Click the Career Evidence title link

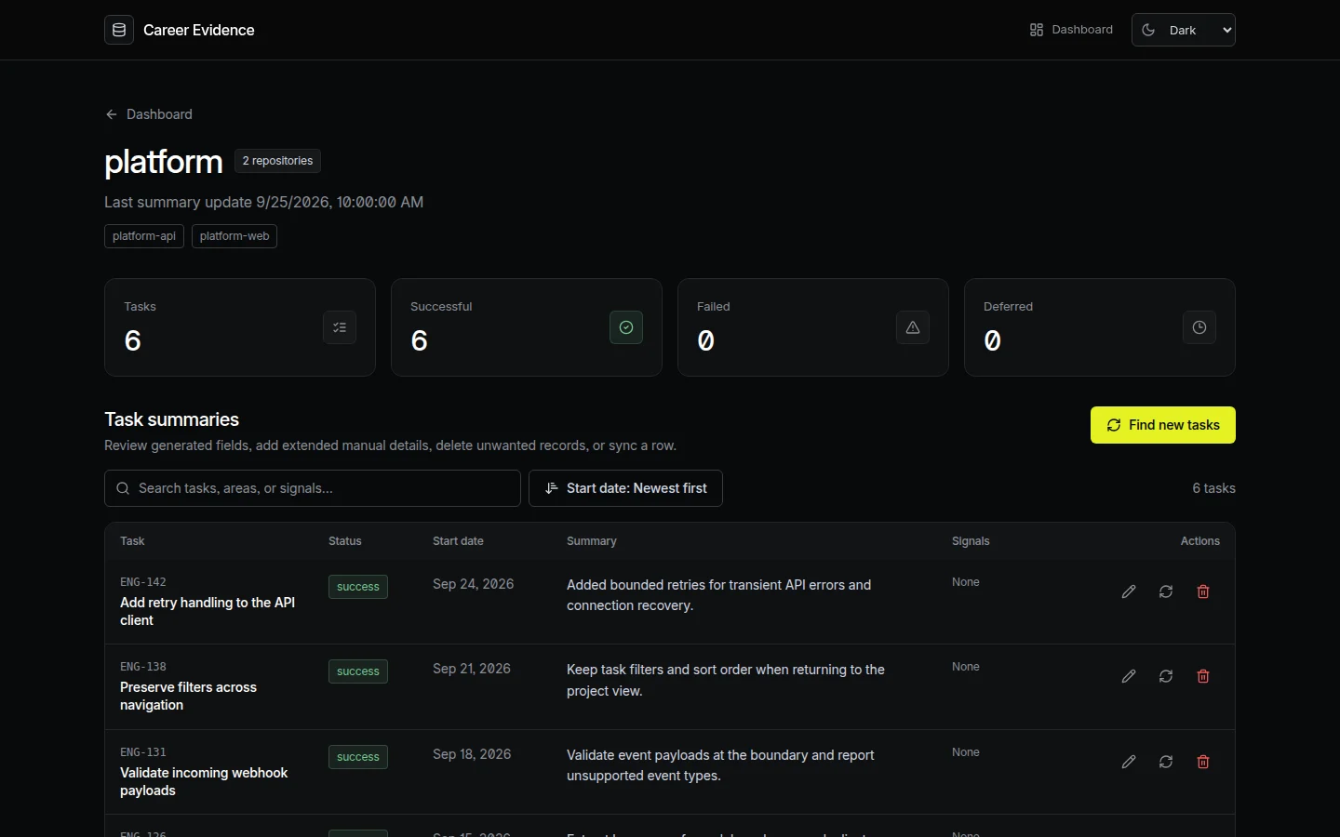199,30
